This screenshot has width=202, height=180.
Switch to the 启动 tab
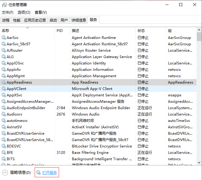point(53,20)
